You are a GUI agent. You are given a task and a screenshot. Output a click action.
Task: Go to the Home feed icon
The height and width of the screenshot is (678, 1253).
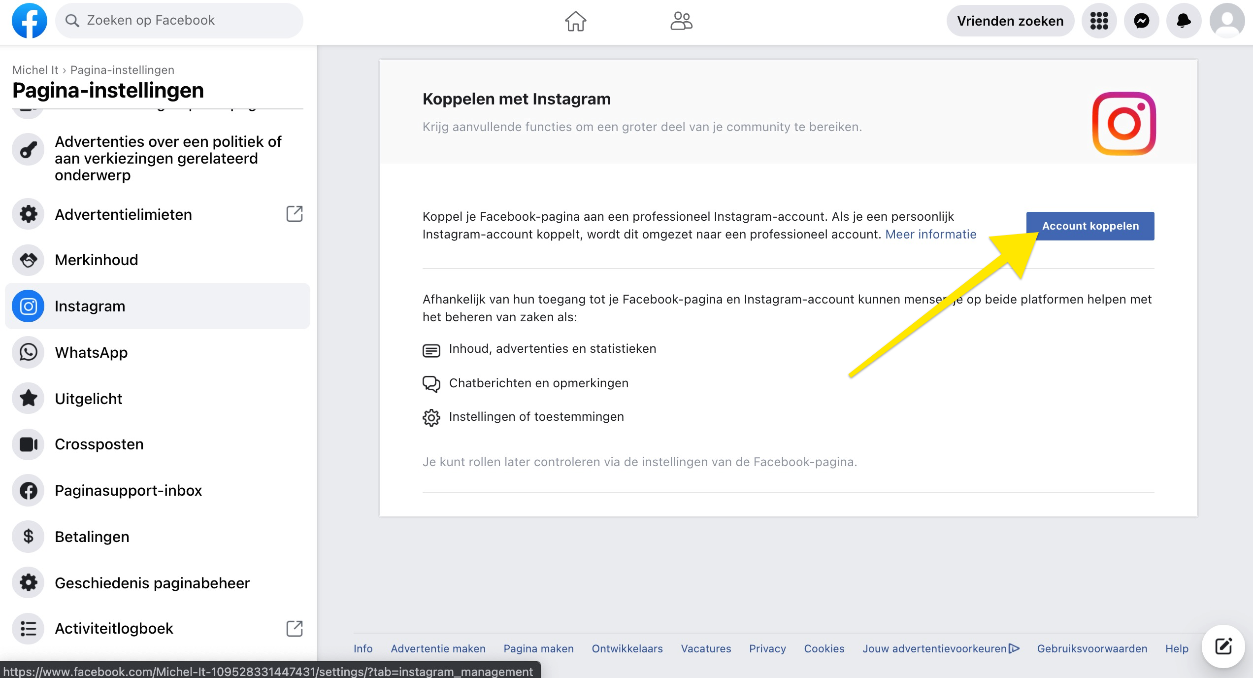[x=575, y=21]
